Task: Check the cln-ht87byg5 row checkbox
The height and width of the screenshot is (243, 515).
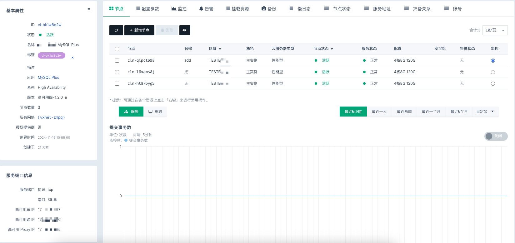Action: pos(117,83)
